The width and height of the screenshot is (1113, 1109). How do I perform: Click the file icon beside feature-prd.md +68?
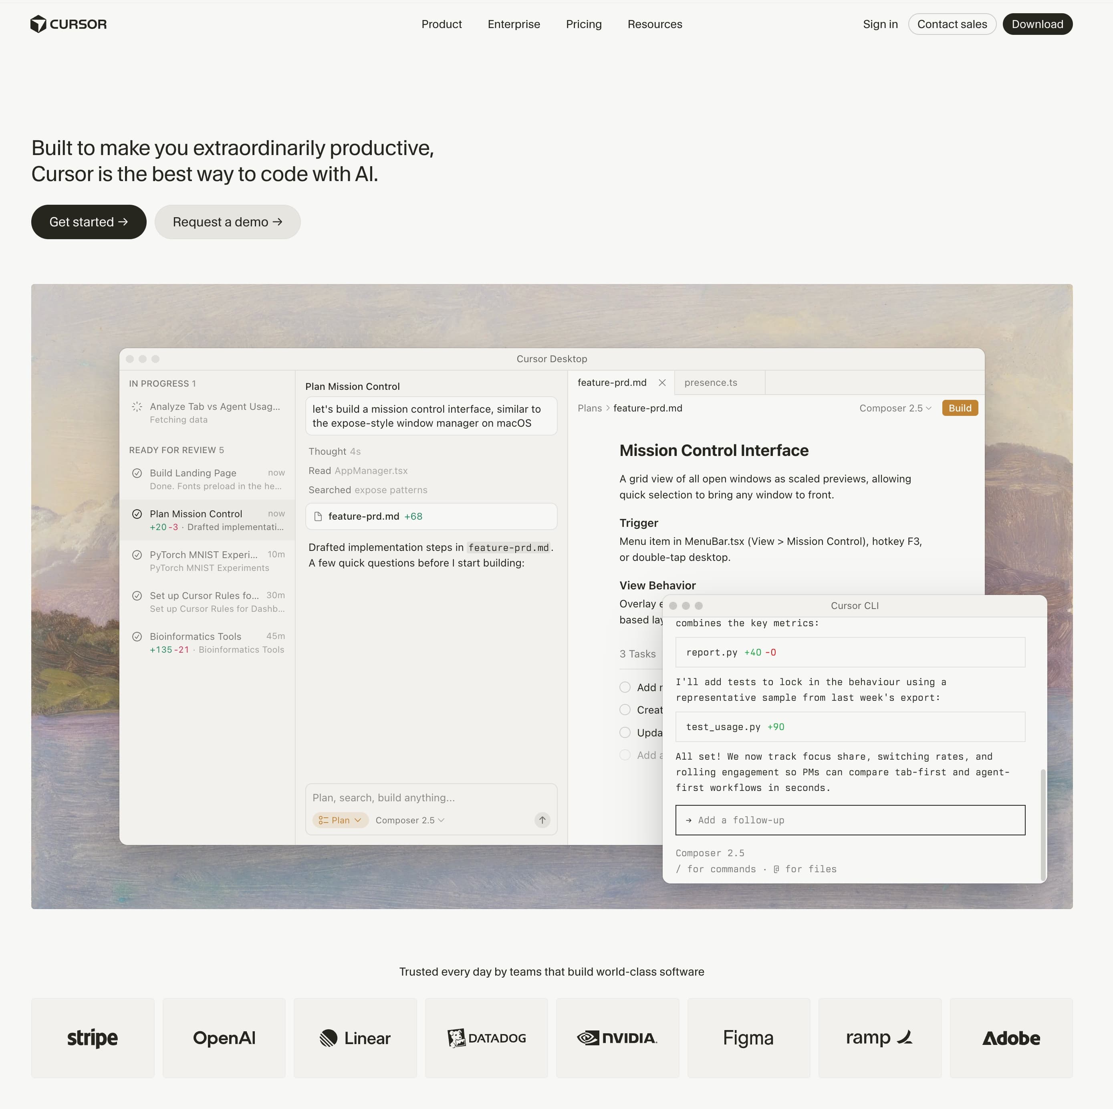(317, 516)
